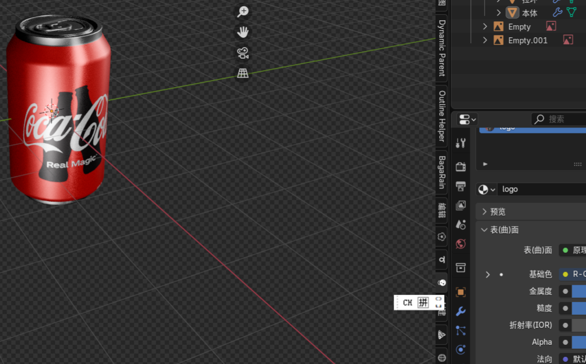Click the green 表(曲)面 shader socket dot
This screenshot has width=586, height=364.
click(566, 250)
